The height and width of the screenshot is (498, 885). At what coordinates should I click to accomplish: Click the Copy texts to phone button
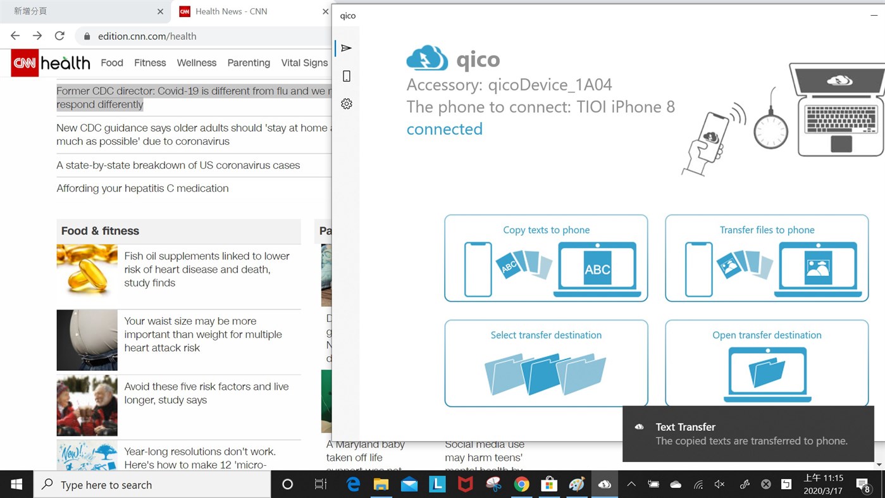pyautogui.click(x=545, y=258)
